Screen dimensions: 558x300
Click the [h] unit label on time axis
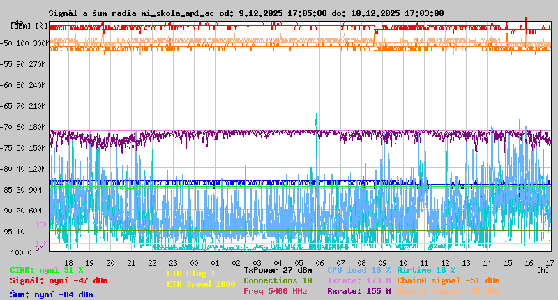click(x=543, y=269)
